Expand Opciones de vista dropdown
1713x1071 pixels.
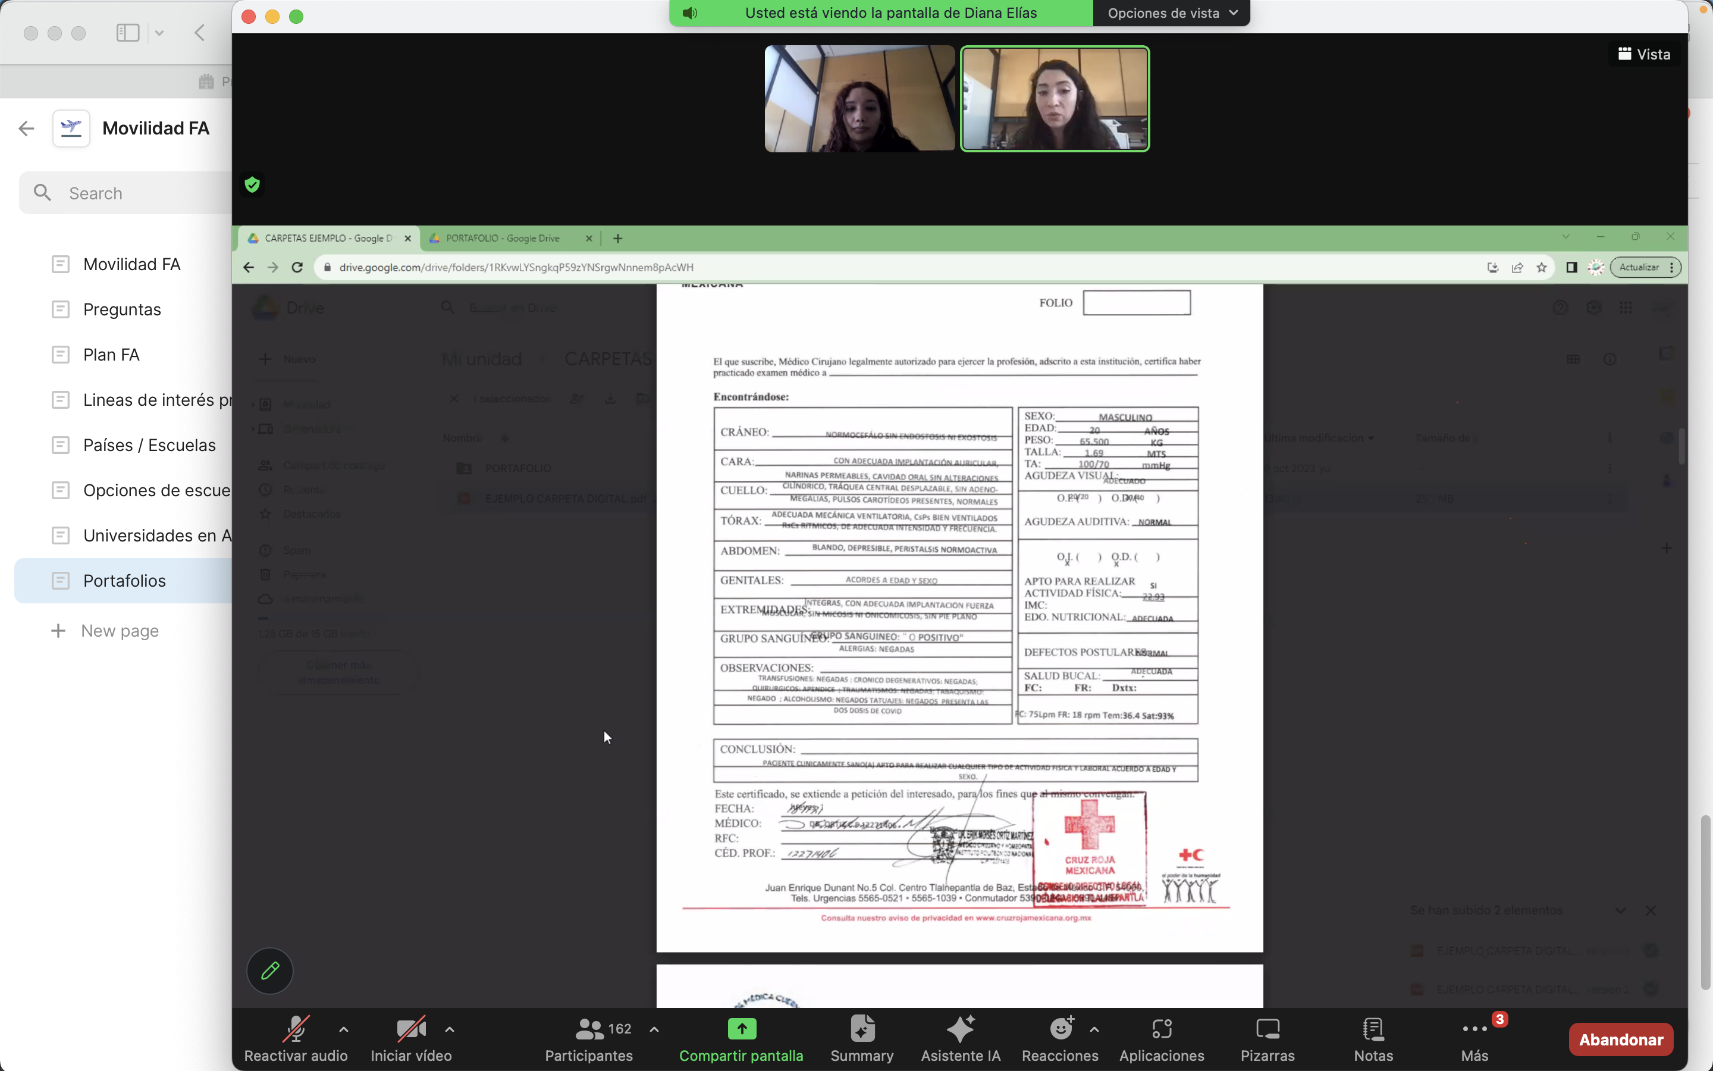click(1172, 12)
